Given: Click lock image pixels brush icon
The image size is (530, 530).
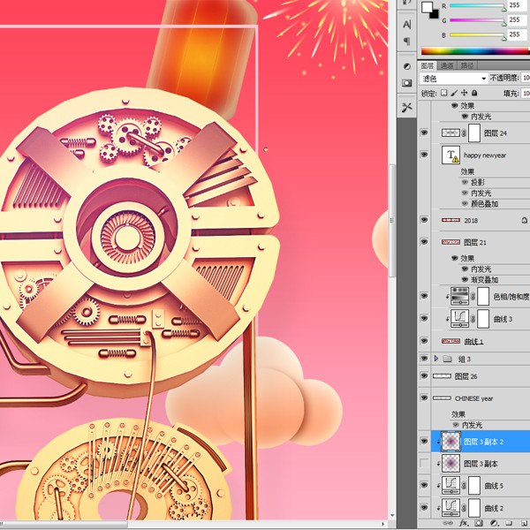Looking at the screenshot, I should 454,93.
